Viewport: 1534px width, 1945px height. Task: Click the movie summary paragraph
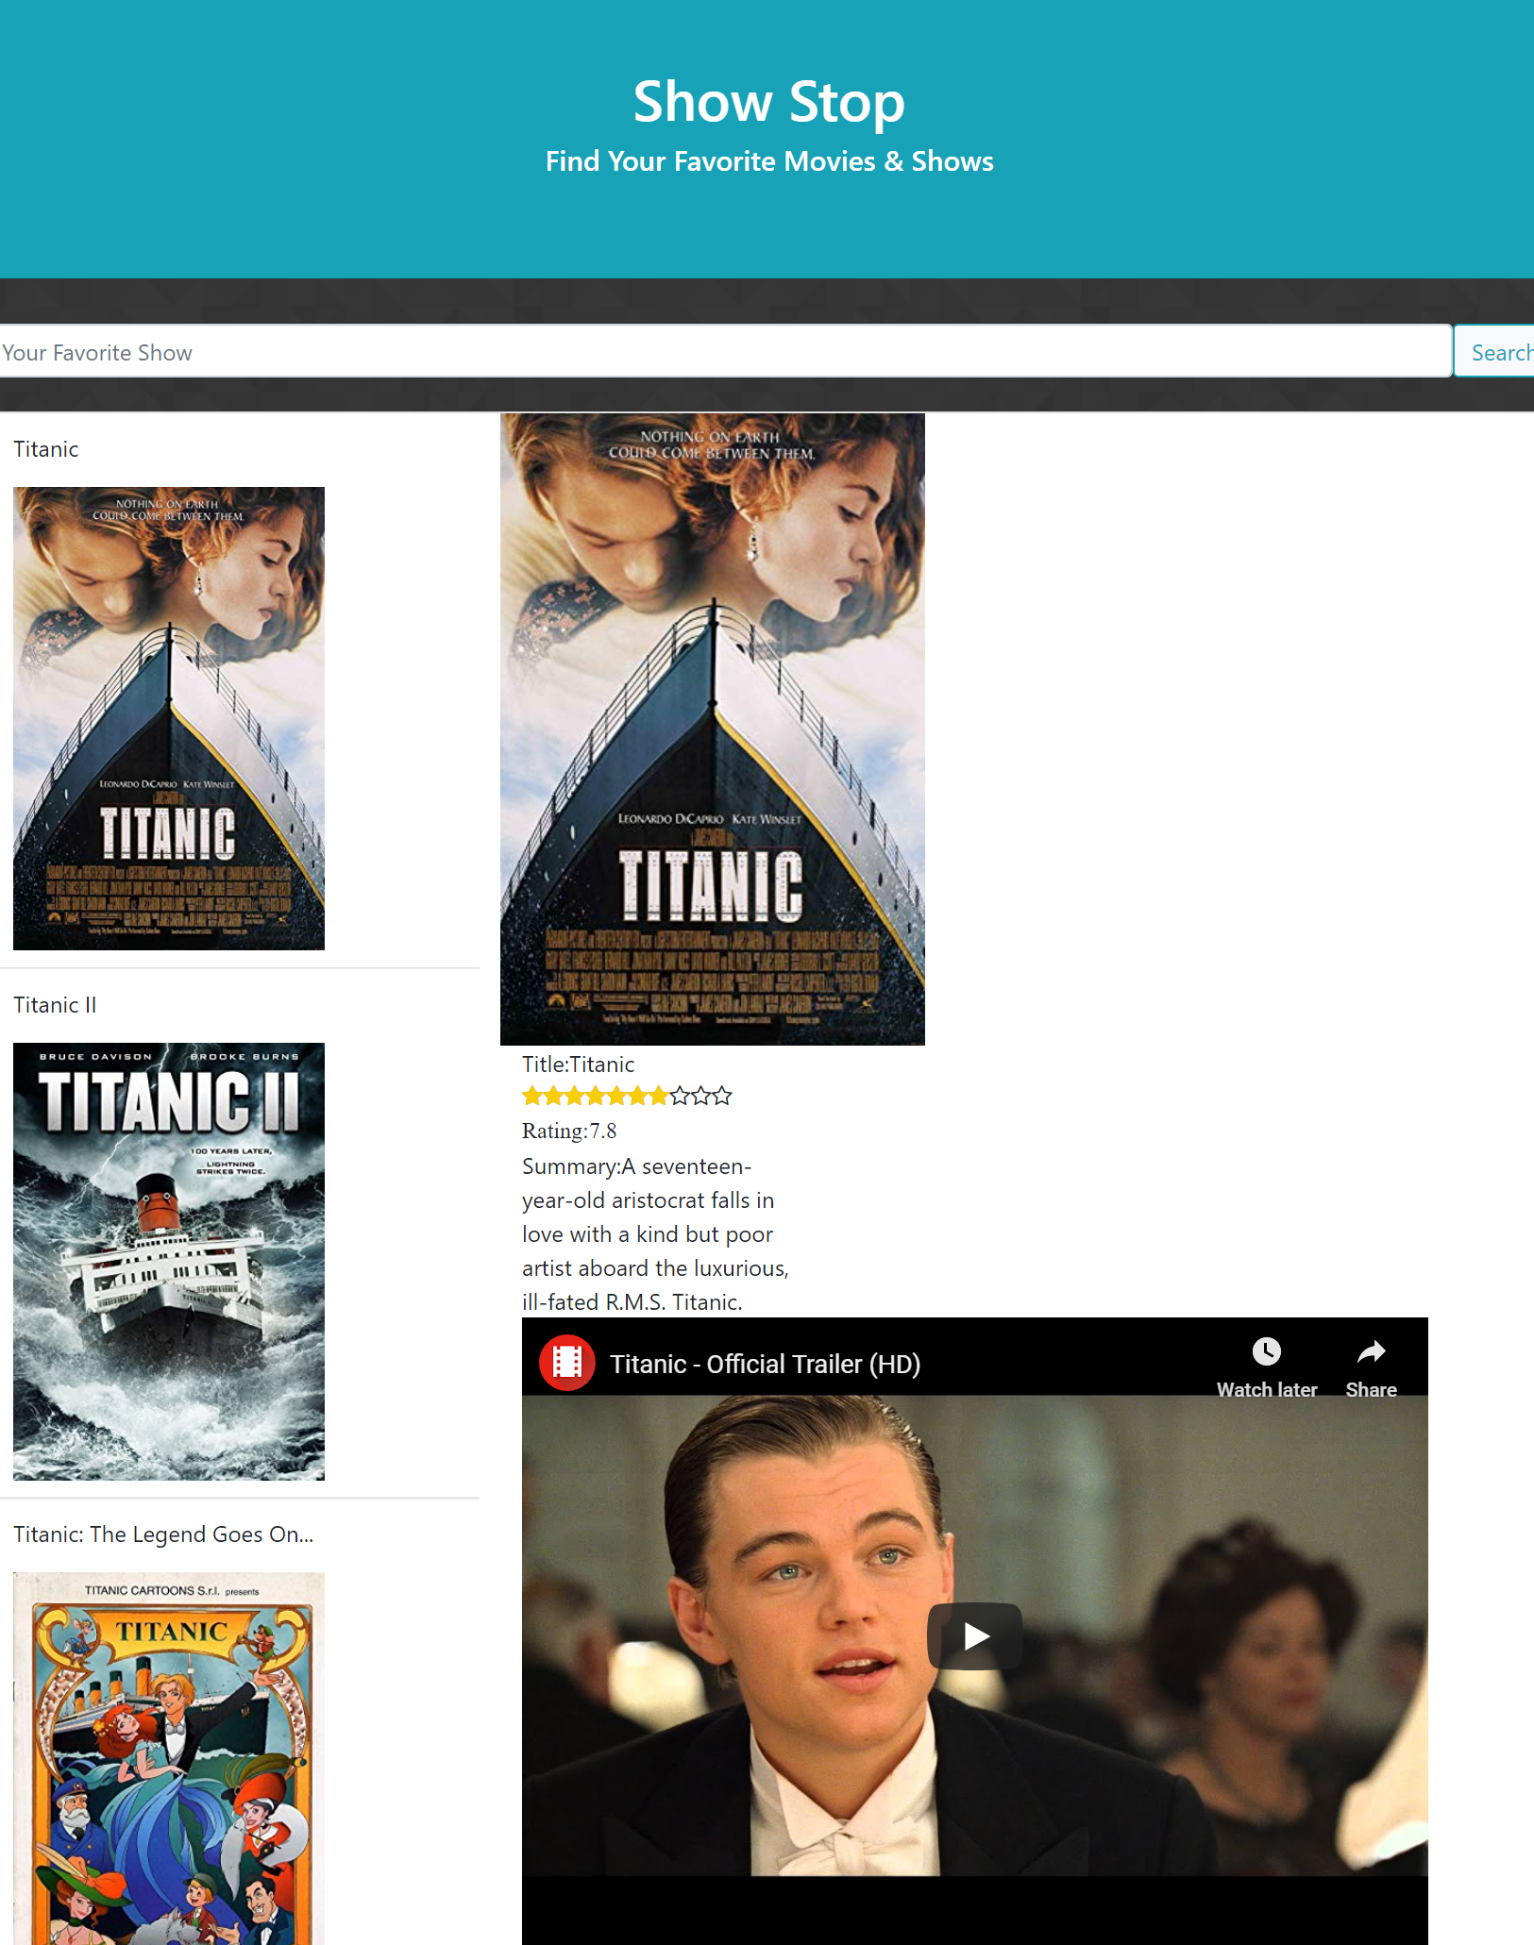pos(655,1234)
